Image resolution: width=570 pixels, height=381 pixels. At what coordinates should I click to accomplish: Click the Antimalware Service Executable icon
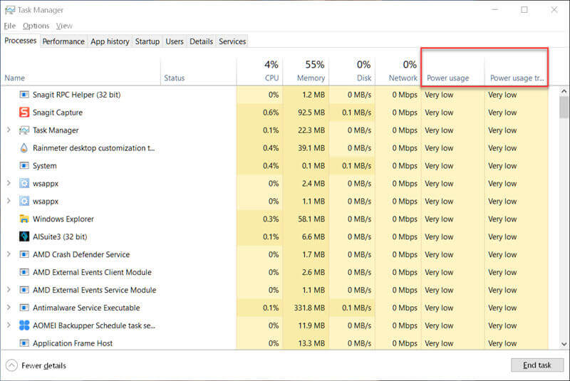(24, 308)
